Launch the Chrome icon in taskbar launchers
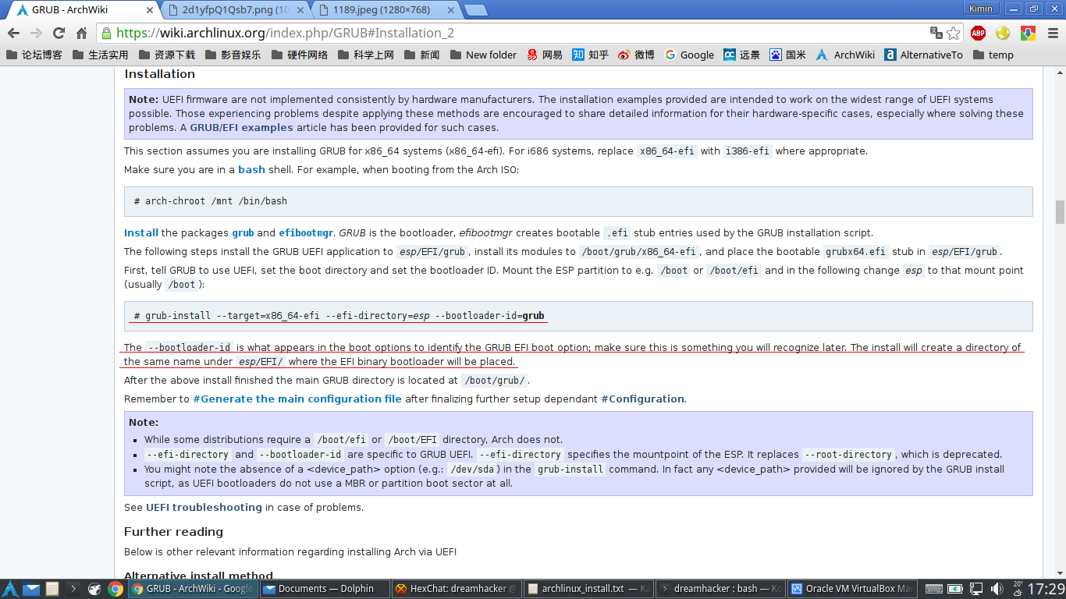The width and height of the screenshot is (1066, 599). coord(115,589)
